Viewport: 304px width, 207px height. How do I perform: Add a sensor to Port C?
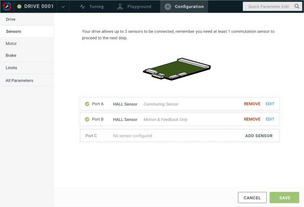click(x=258, y=136)
